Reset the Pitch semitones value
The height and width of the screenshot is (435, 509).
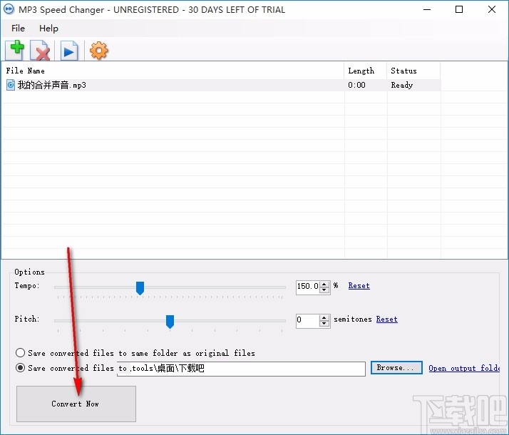coord(386,319)
